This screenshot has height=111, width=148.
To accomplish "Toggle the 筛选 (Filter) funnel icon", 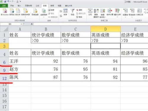I will point(73,12).
